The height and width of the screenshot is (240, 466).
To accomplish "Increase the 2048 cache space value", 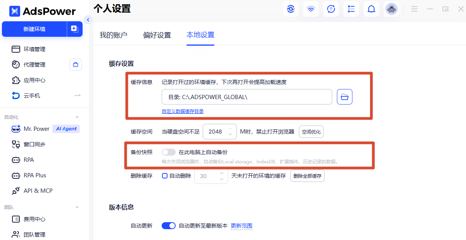I will point(230,129).
